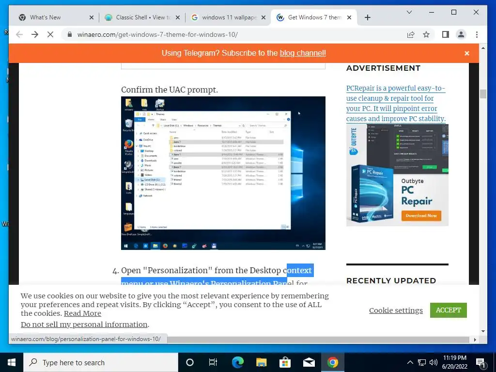Open Chrome's three-dot menu
The width and height of the screenshot is (496, 372).
pos(477,34)
